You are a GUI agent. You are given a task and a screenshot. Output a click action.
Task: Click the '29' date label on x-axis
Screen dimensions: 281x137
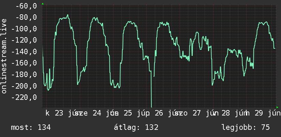(x=258, y=113)
